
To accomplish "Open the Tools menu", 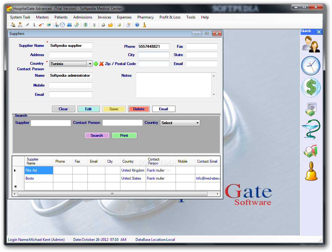I will (191, 17).
